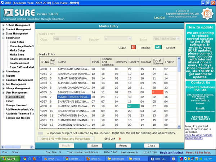Click Register Product link
216x162 pixels.
point(171,153)
